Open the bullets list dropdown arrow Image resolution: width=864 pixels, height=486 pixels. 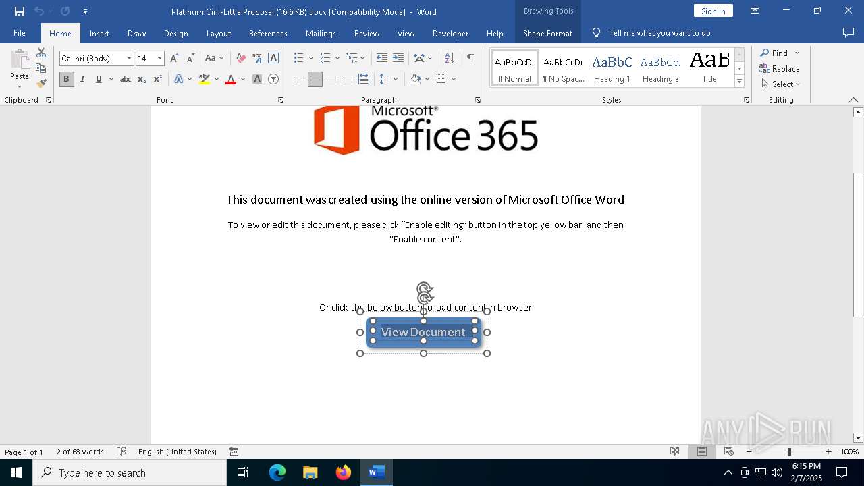310,58
